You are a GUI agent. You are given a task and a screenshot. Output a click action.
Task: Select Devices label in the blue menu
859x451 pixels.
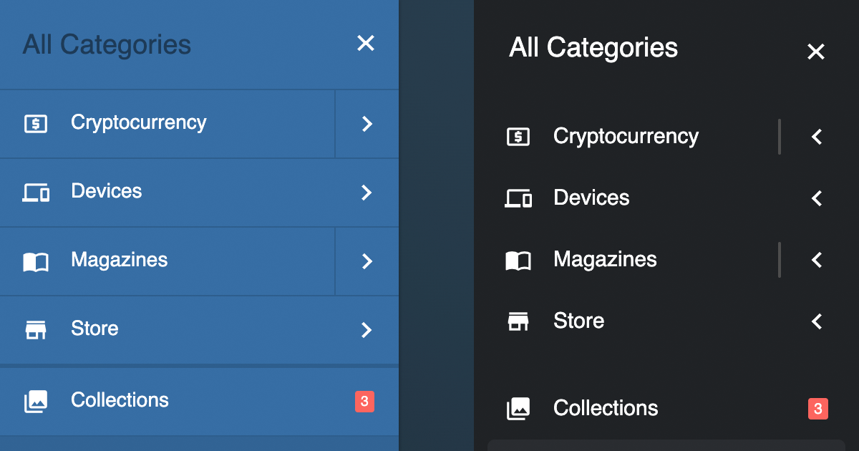coord(107,191)
